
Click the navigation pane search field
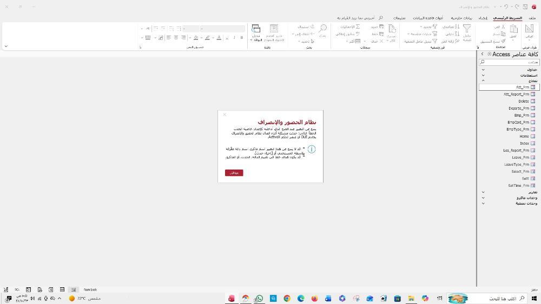pos(509,63)
